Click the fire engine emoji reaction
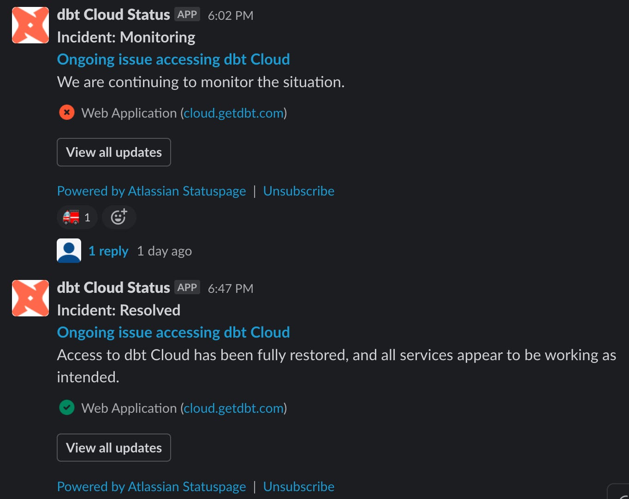The width and height of the screenshot is (629, 499). click(77, 217)
